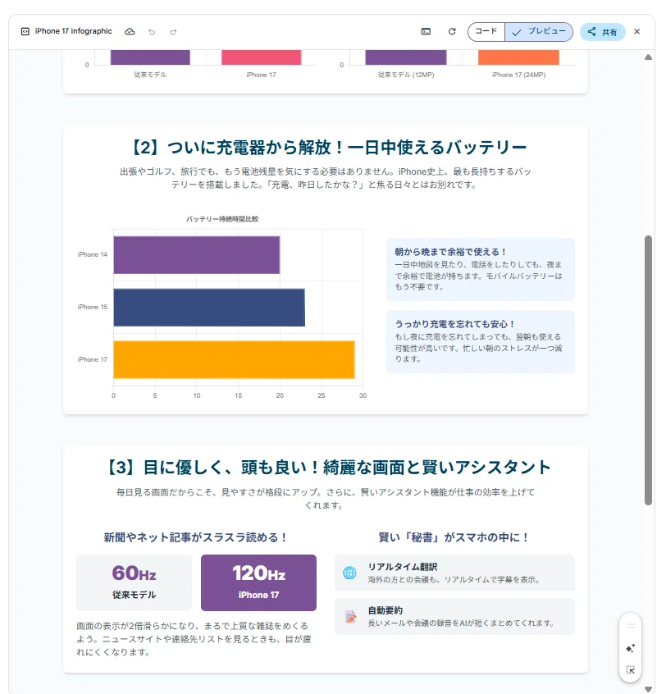
Task: Click the iPhone 14 axis label in the battery chart
Action: pyautogui.click(x=93, y=254)
